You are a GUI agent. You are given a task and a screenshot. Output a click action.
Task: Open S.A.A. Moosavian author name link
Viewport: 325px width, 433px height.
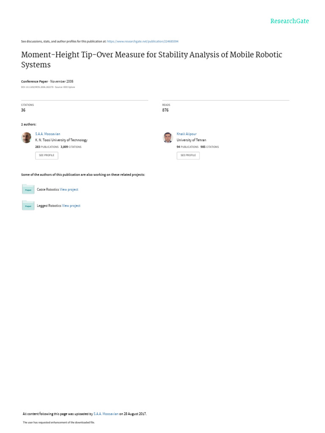point(48,134)
